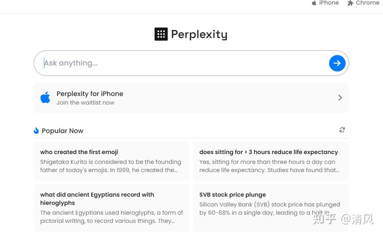Click the Apple icon in the top bar
This screenshot has height=235, width=383.
click(314, 3)
